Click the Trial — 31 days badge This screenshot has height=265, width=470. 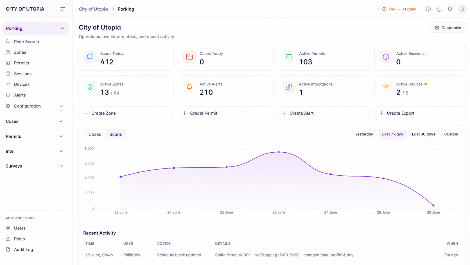click(399, 9)
